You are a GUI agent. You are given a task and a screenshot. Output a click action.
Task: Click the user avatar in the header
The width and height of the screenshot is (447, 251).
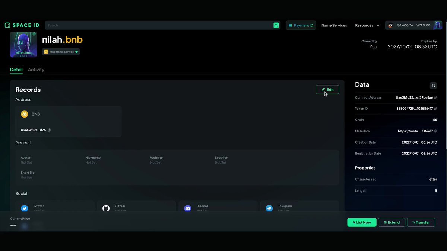(x=437, y=25)
